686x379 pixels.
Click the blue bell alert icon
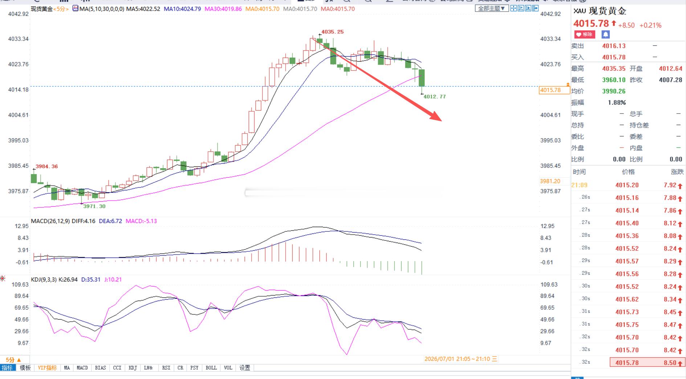click(x=606, y=34)
